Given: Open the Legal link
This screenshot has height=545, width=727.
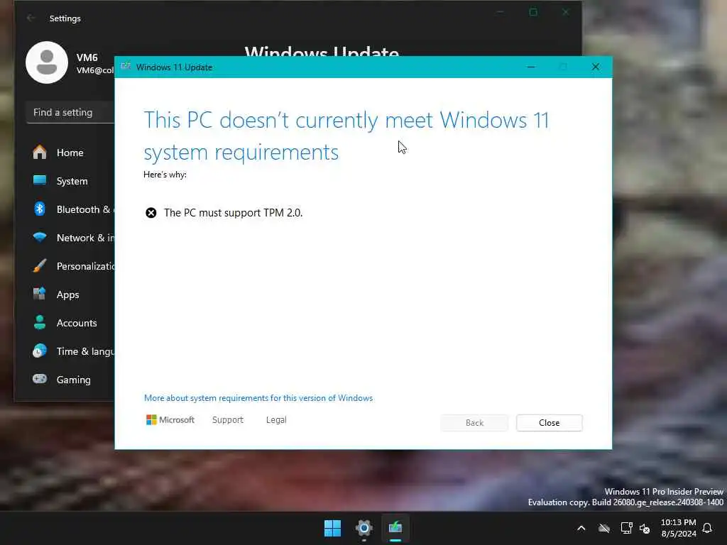Looking at the screenshot, I should (276, 420).
